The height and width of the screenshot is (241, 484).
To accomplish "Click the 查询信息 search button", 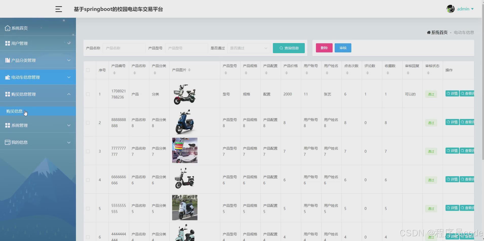I will point(289,48).
